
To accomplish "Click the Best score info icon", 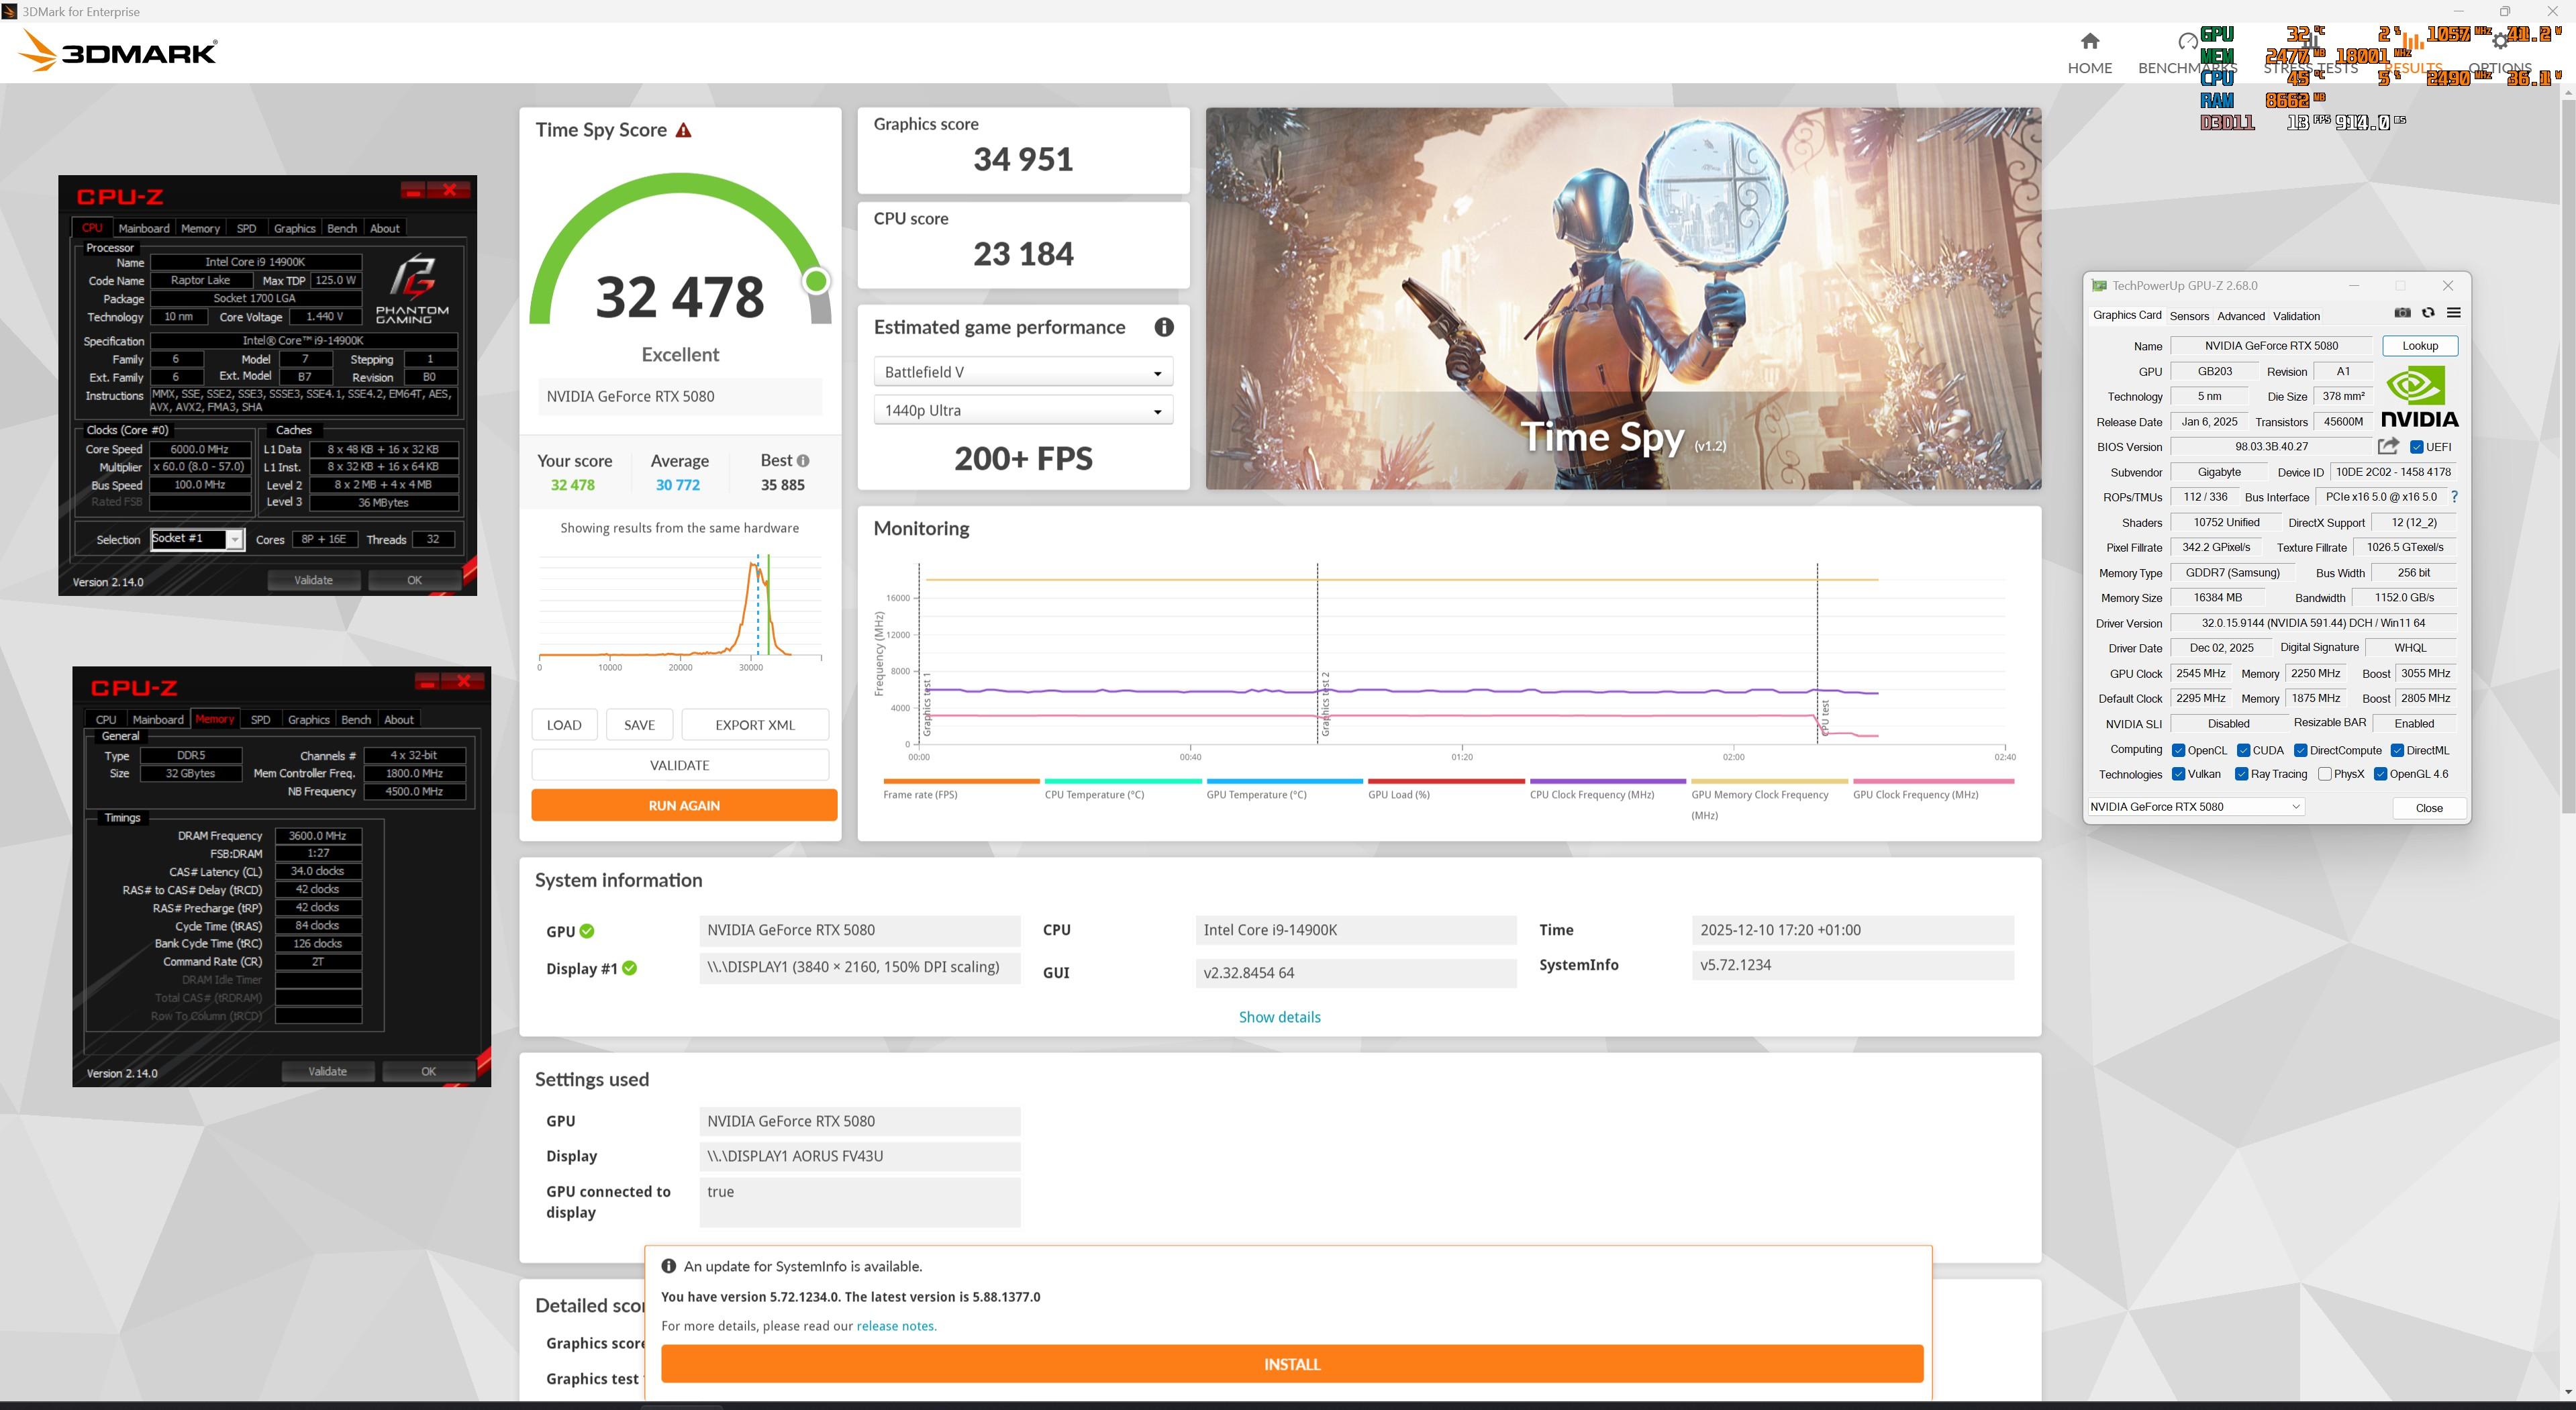I will [x=803, y=461].
